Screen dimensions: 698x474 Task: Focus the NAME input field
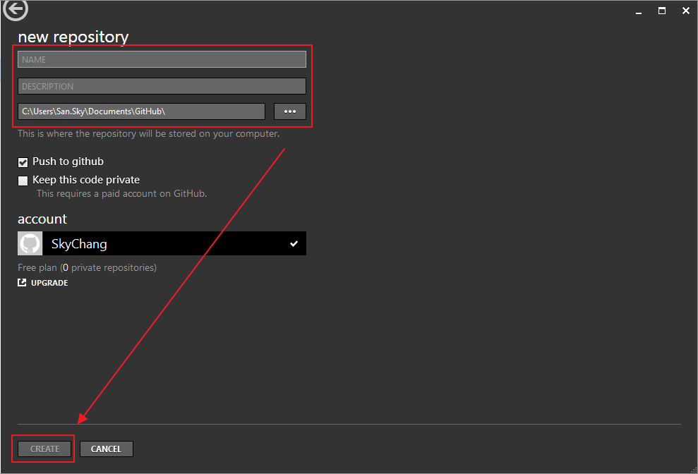(162, 59)
